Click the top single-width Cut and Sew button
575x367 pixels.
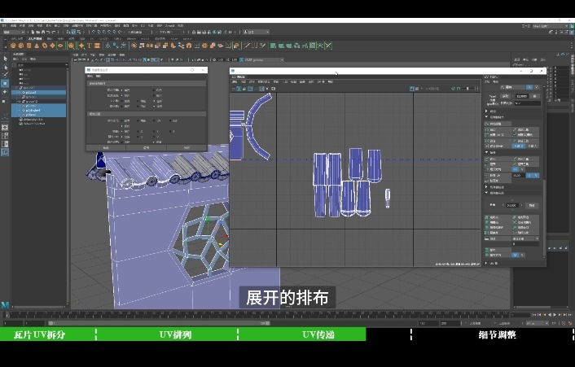pyautogui.click(x=498, y=124)
